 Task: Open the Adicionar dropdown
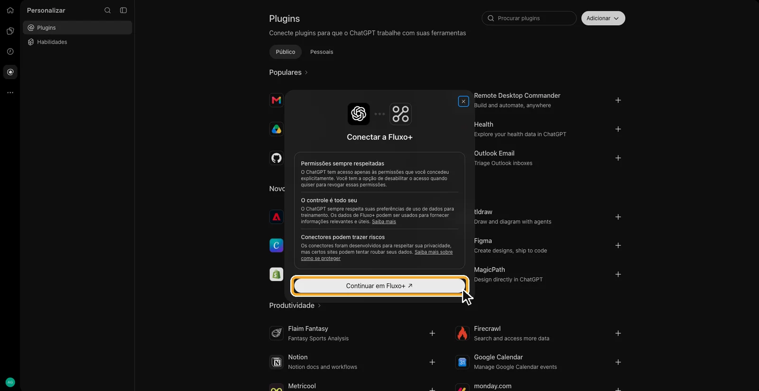pos(603,19)
